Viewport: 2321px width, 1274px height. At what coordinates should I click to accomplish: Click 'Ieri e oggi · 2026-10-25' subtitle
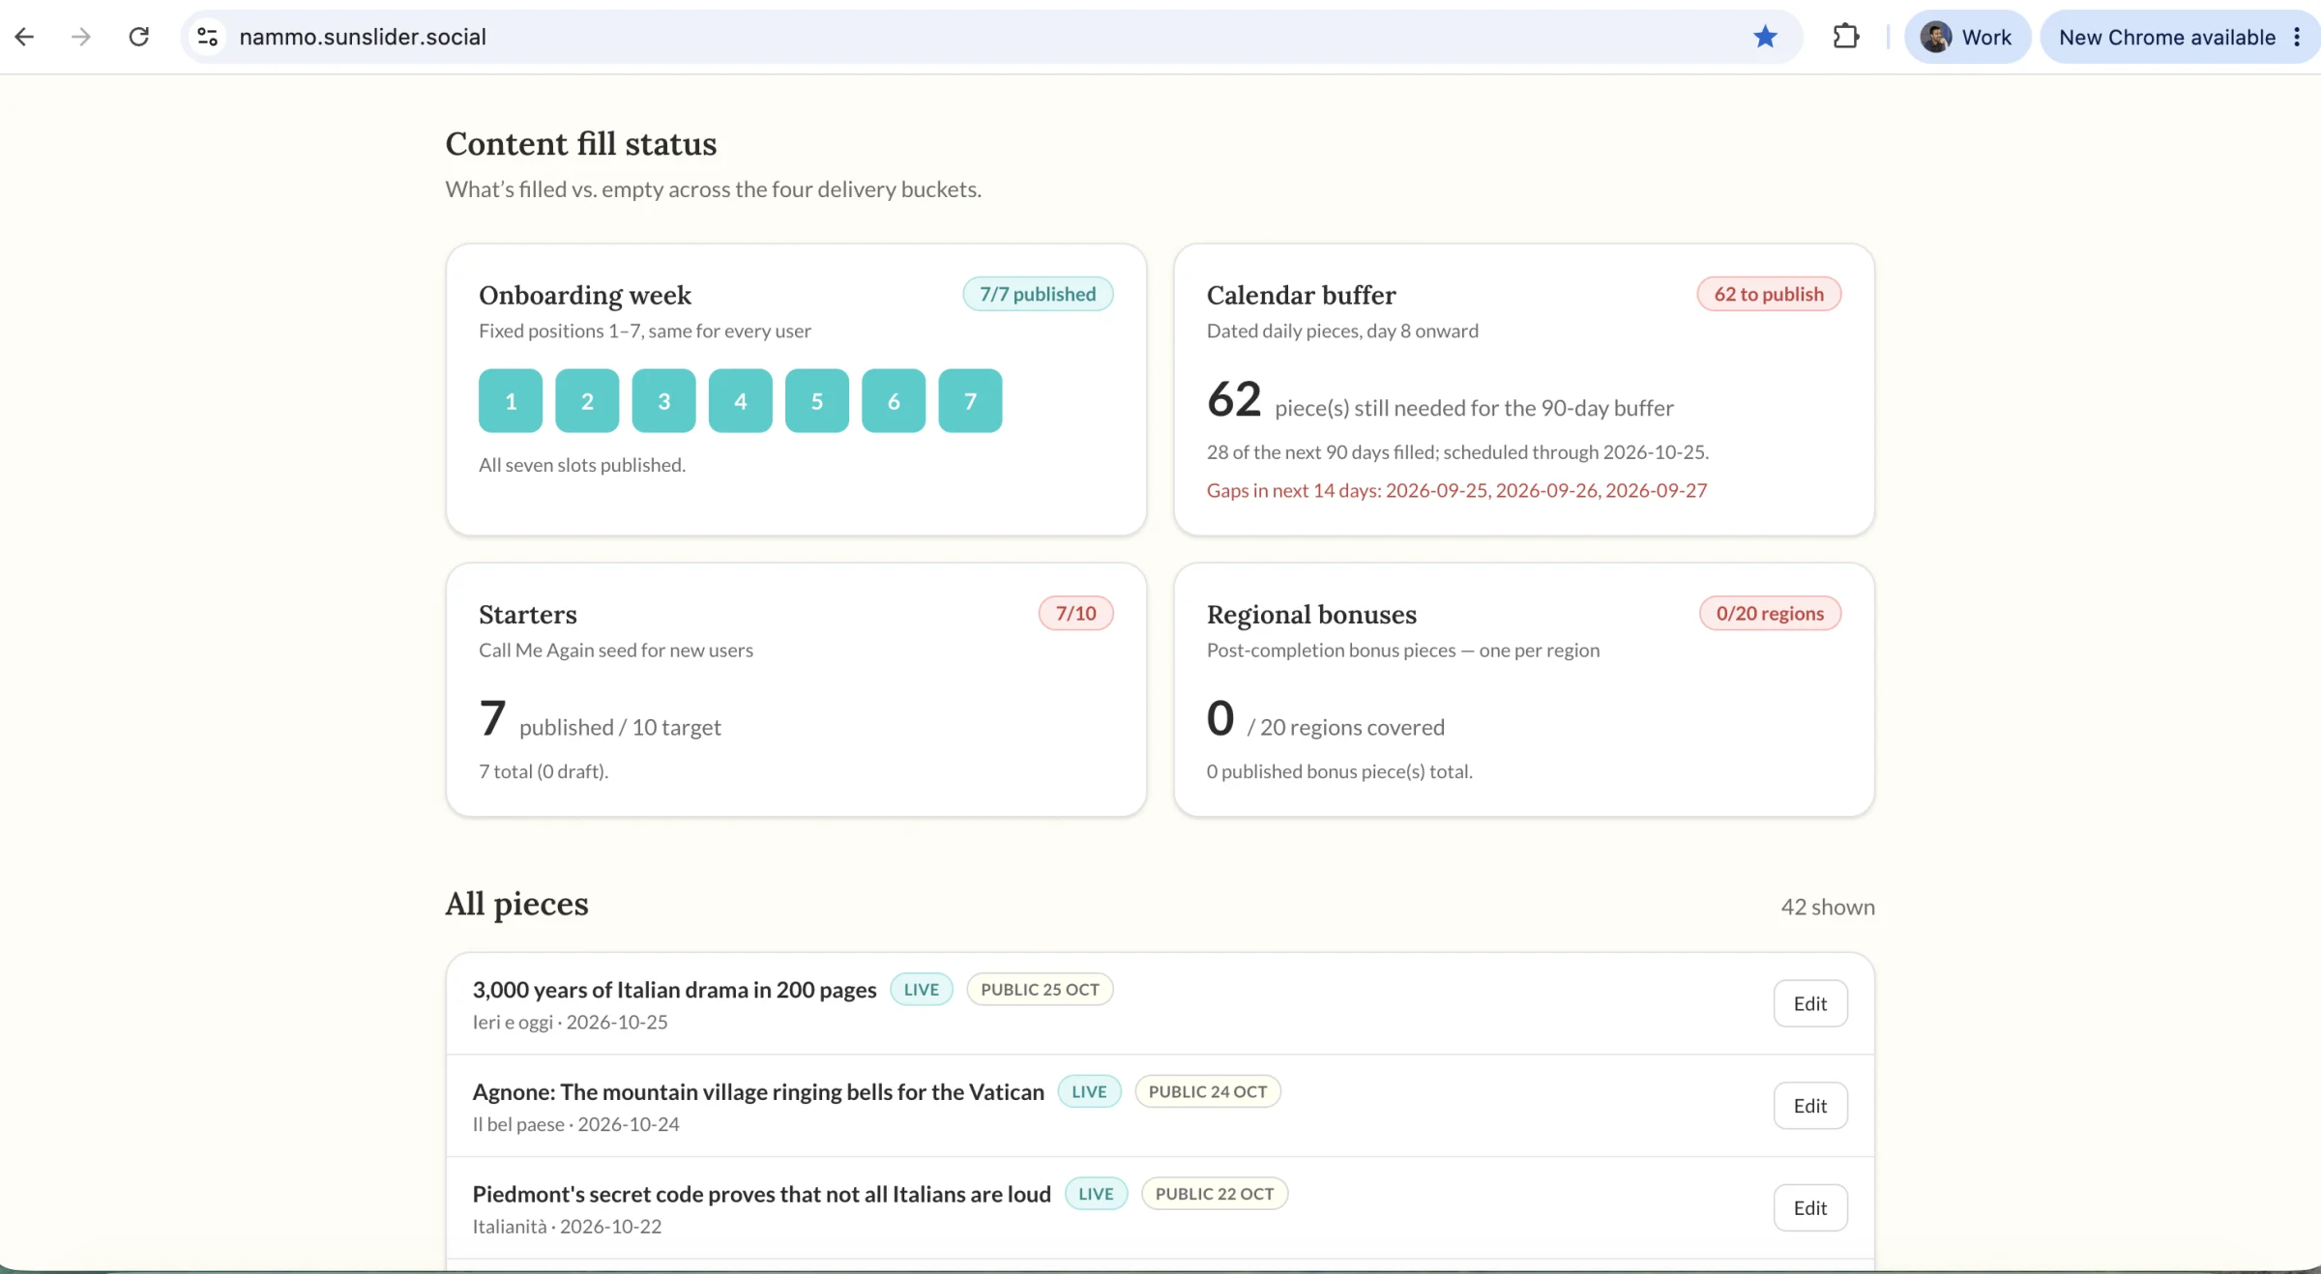click(570, 1022)
